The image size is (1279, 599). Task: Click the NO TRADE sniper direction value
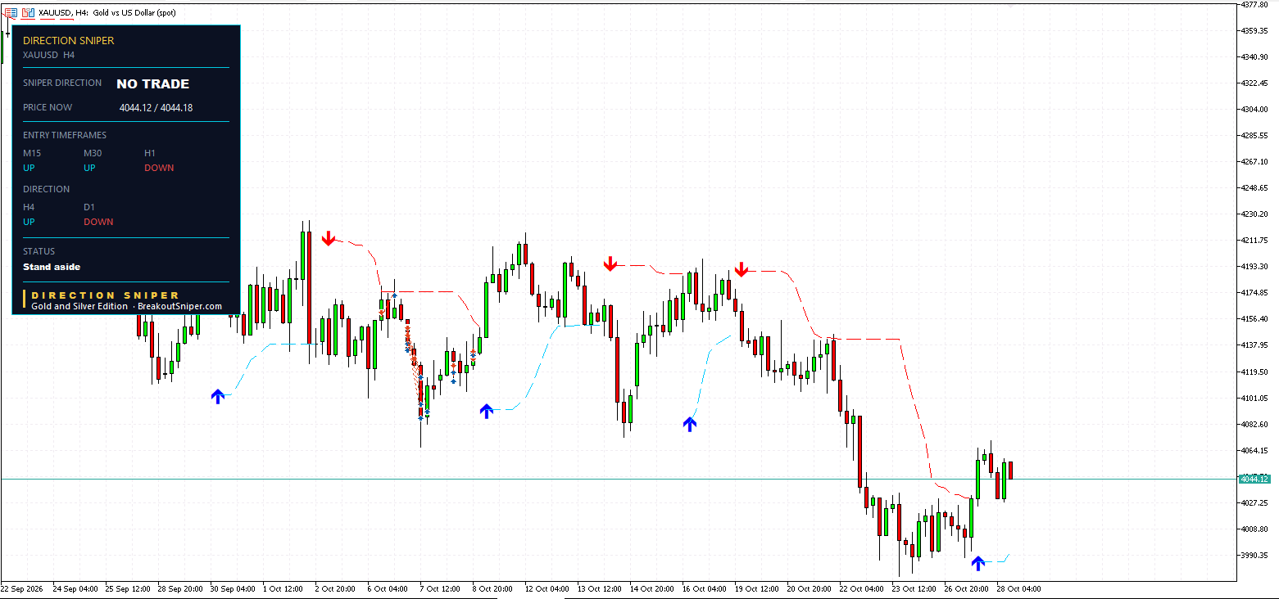153,83
